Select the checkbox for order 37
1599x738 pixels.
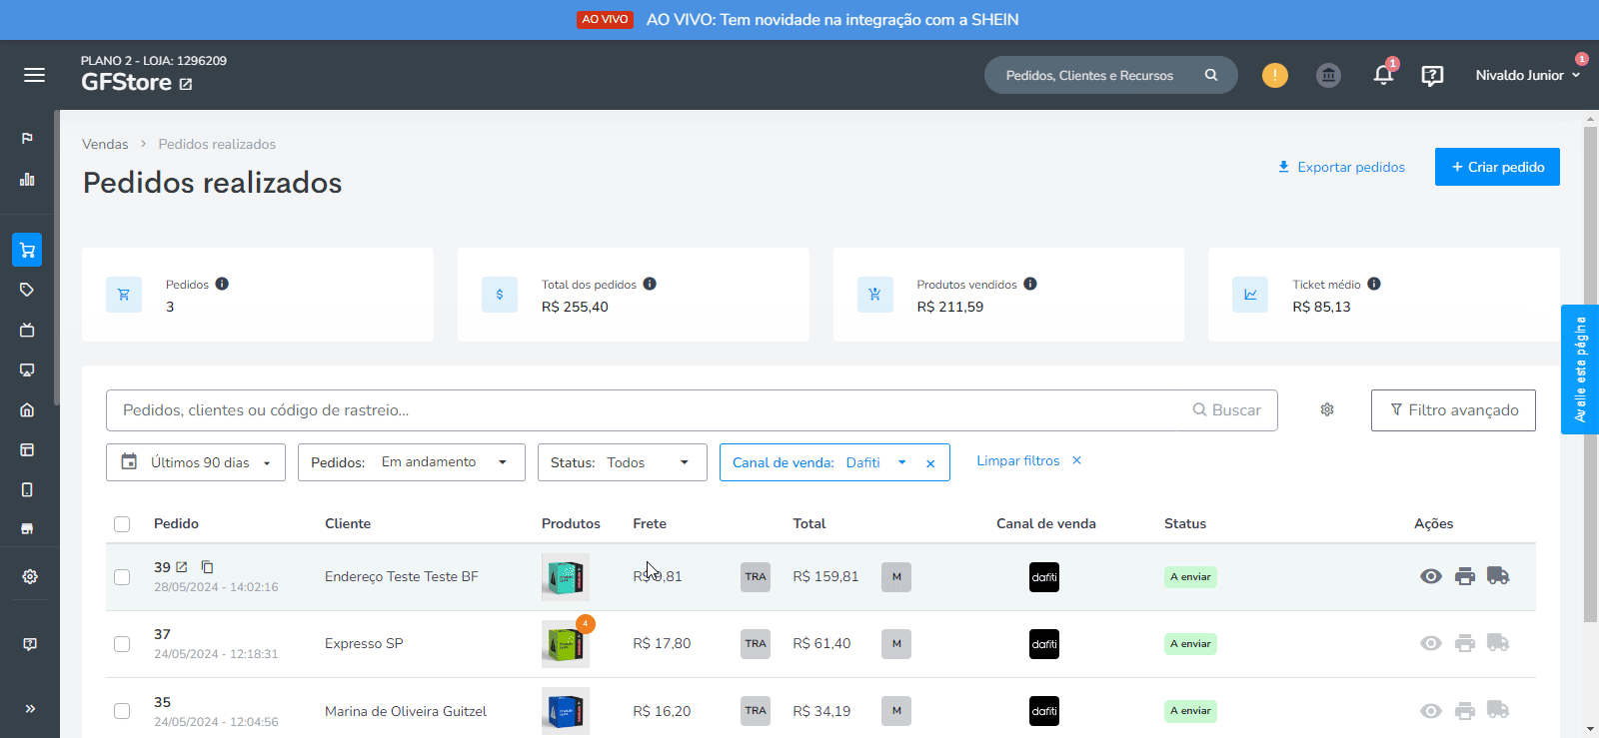(x=122, y=644)
